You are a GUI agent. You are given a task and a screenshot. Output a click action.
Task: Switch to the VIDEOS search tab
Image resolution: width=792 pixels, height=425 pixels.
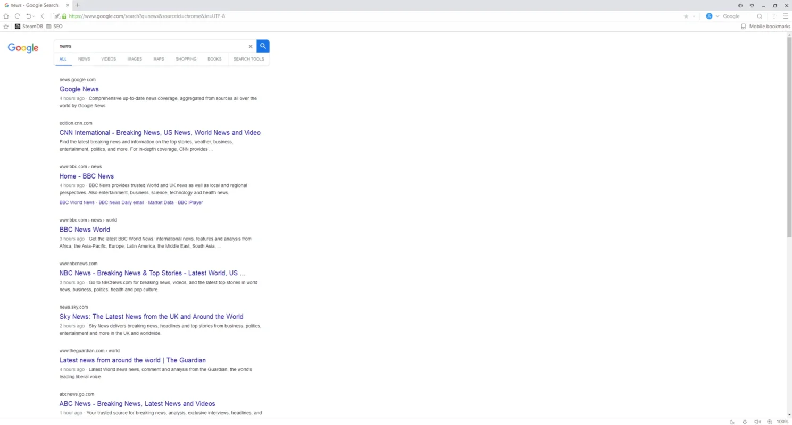tap(109, 59)
